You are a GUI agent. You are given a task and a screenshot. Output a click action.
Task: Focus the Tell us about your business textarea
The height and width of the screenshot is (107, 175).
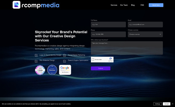127,48
